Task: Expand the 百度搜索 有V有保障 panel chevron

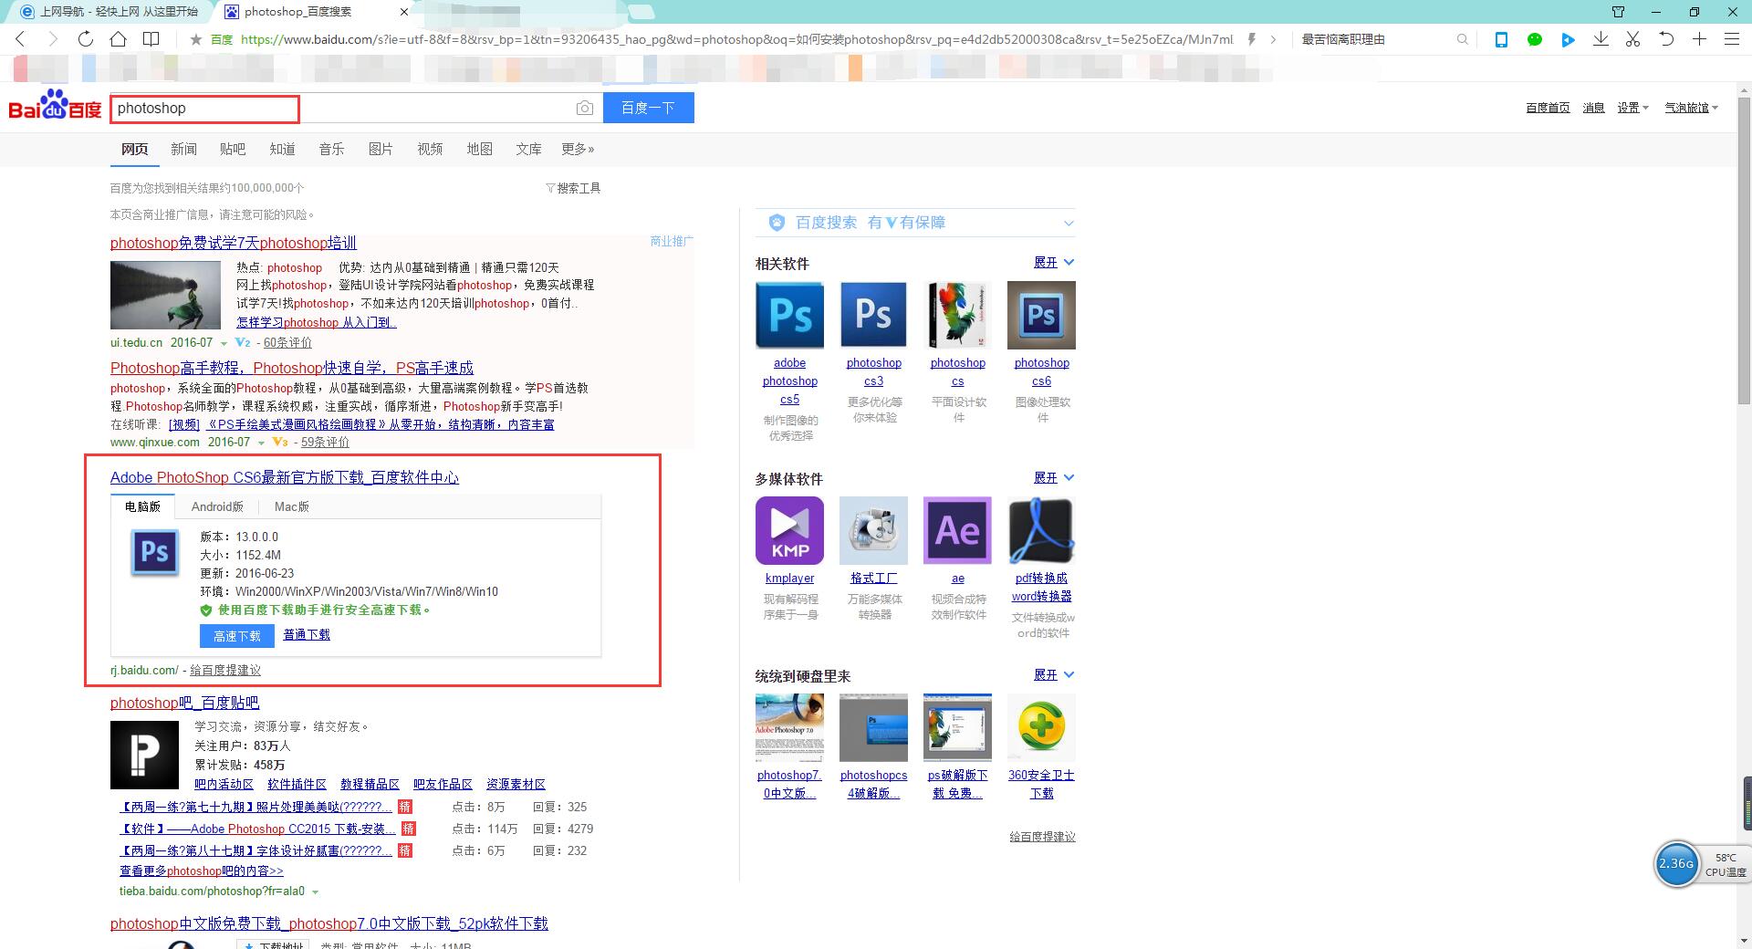Action: 1069,223
